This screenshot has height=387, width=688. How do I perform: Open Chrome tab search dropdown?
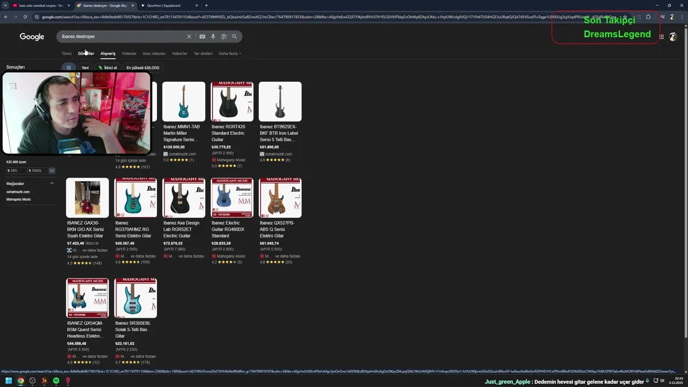(5, 5)
